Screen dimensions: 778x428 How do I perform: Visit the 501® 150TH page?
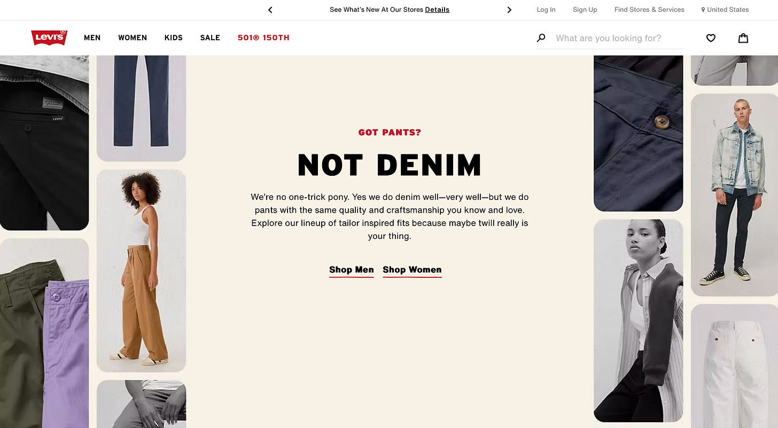[263, 37]
